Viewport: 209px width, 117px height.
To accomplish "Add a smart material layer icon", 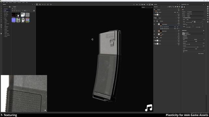I will [x=176, y=6].
